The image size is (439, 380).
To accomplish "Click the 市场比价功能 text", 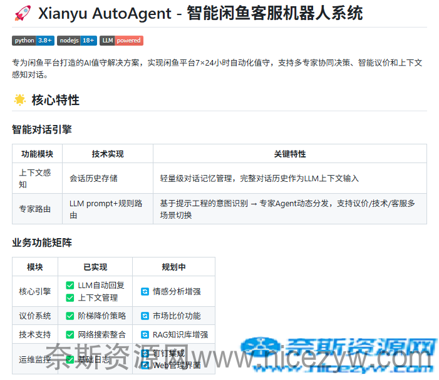I will point(177,316).
